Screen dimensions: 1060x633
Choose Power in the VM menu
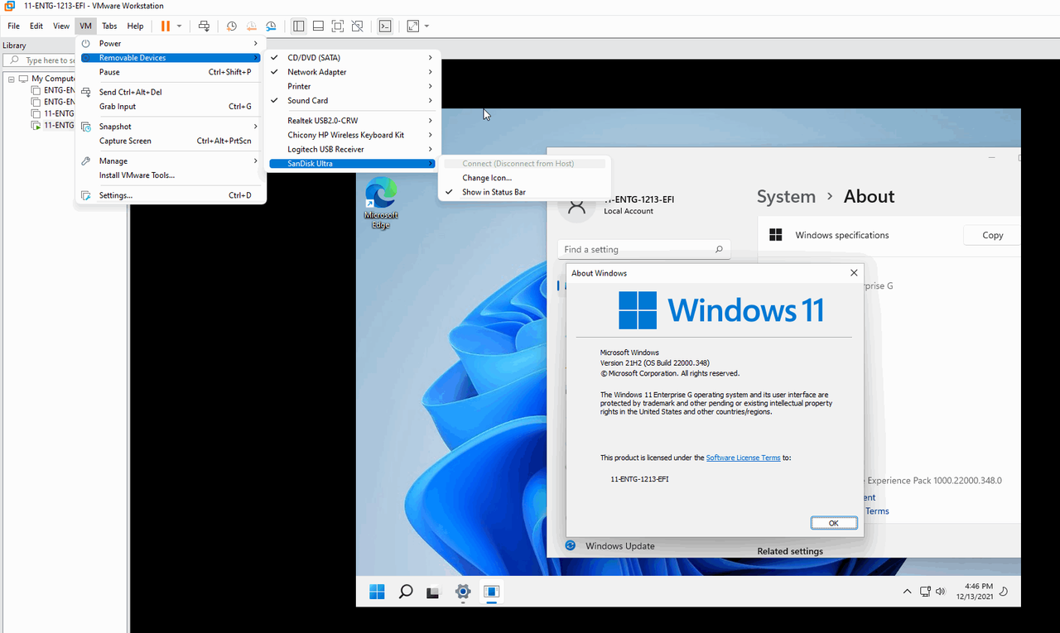click(x=171, y=43)
